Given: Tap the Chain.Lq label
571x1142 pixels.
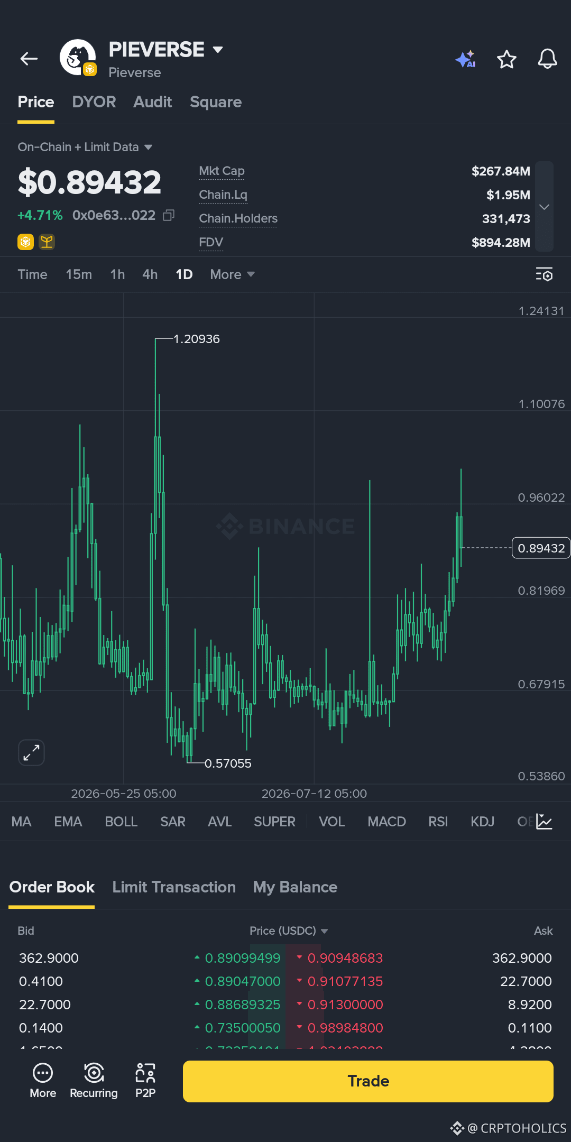Looking at the screenshot, I should 223,195.
